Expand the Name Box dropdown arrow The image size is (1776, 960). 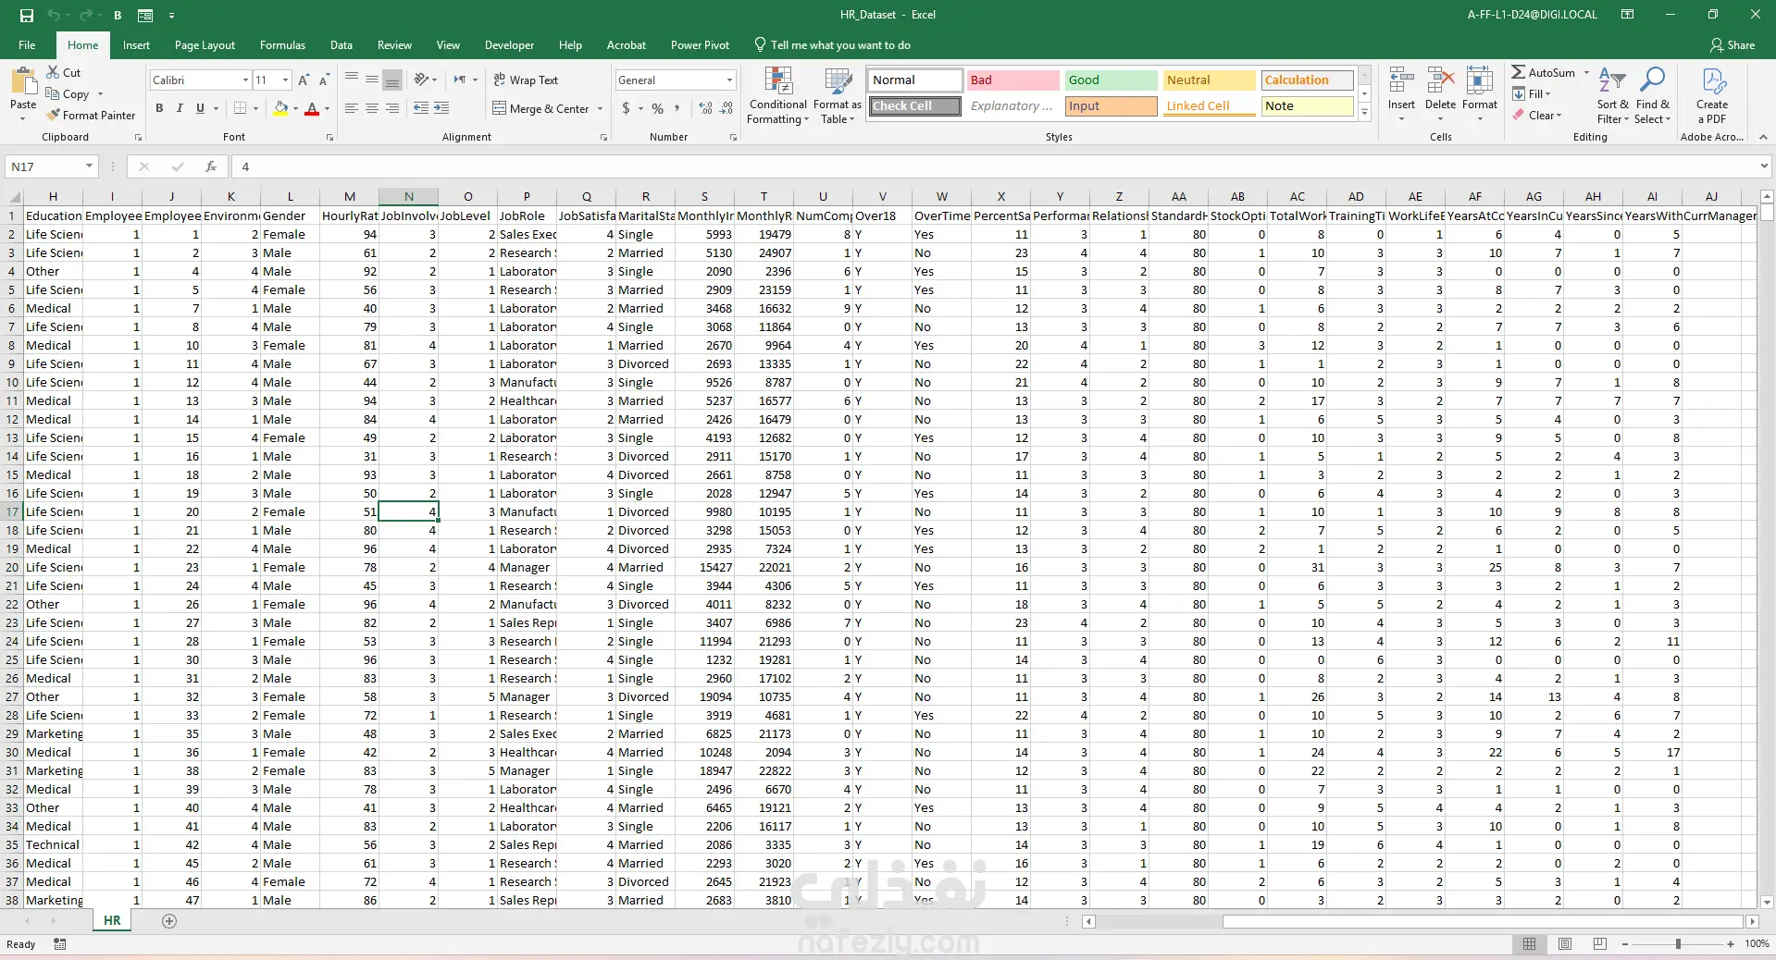[x=89, y=166]
